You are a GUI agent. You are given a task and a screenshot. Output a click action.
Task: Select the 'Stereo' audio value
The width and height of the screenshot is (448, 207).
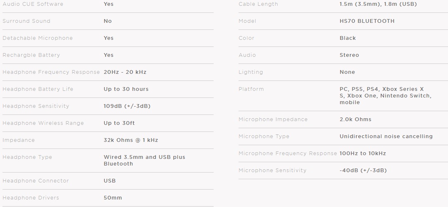[349, 55]
